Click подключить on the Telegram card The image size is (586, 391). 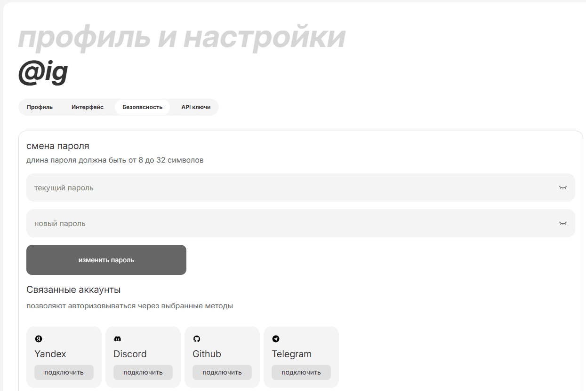coord(301,372)
